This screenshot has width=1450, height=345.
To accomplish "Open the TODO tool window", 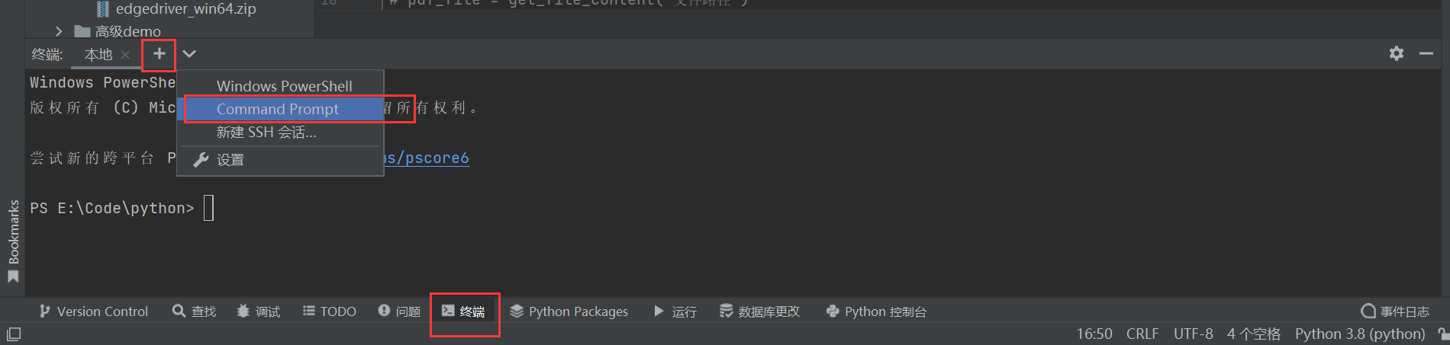I will [329, 311].
